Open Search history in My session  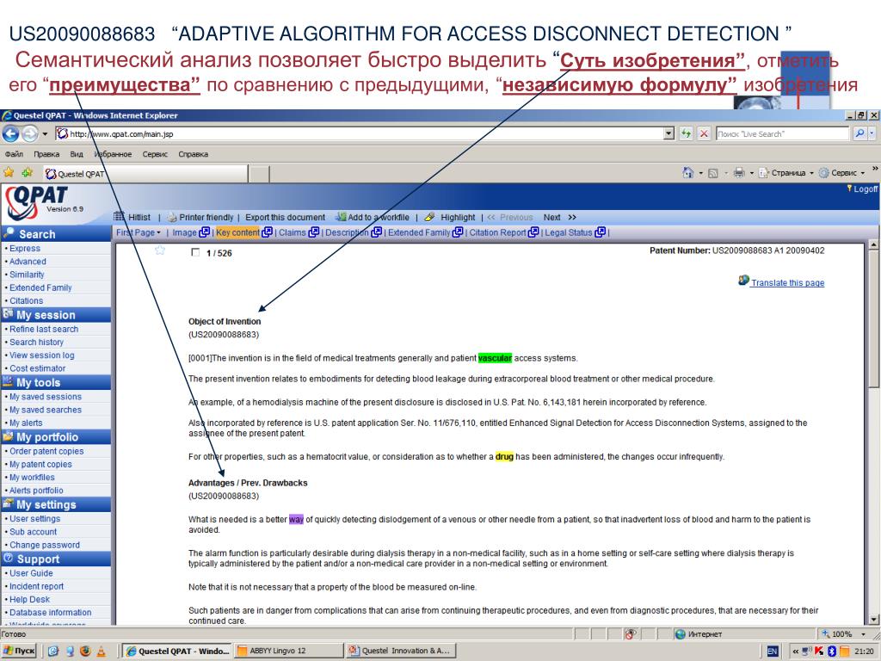click(36, 343)
